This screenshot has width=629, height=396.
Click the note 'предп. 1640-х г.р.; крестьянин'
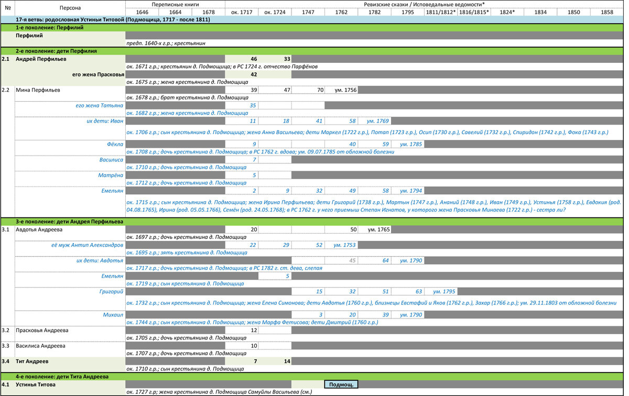(x=166, y=43)
